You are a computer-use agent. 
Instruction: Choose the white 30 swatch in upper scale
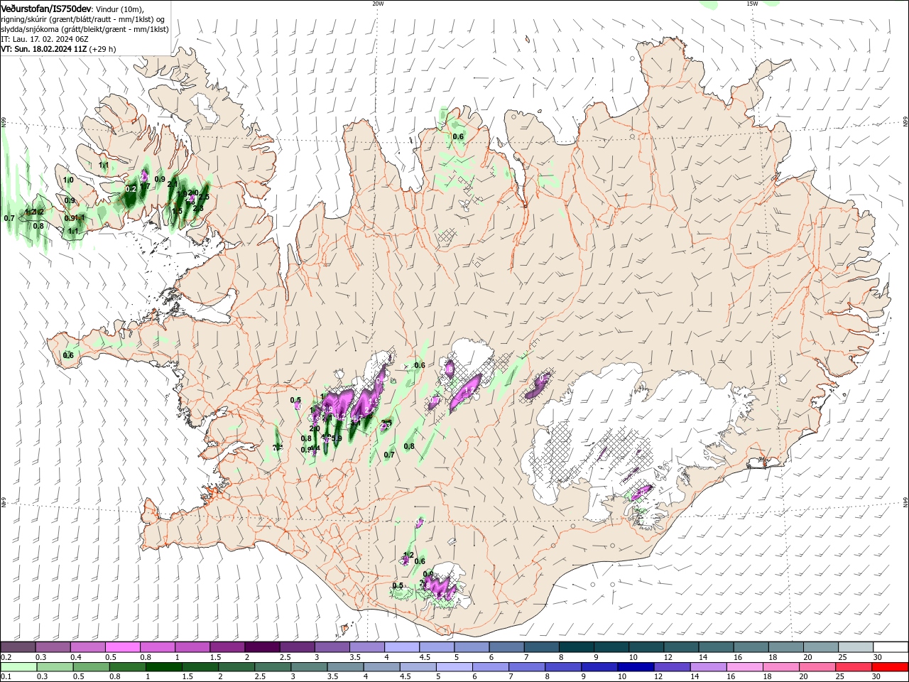tap(891, 647)
